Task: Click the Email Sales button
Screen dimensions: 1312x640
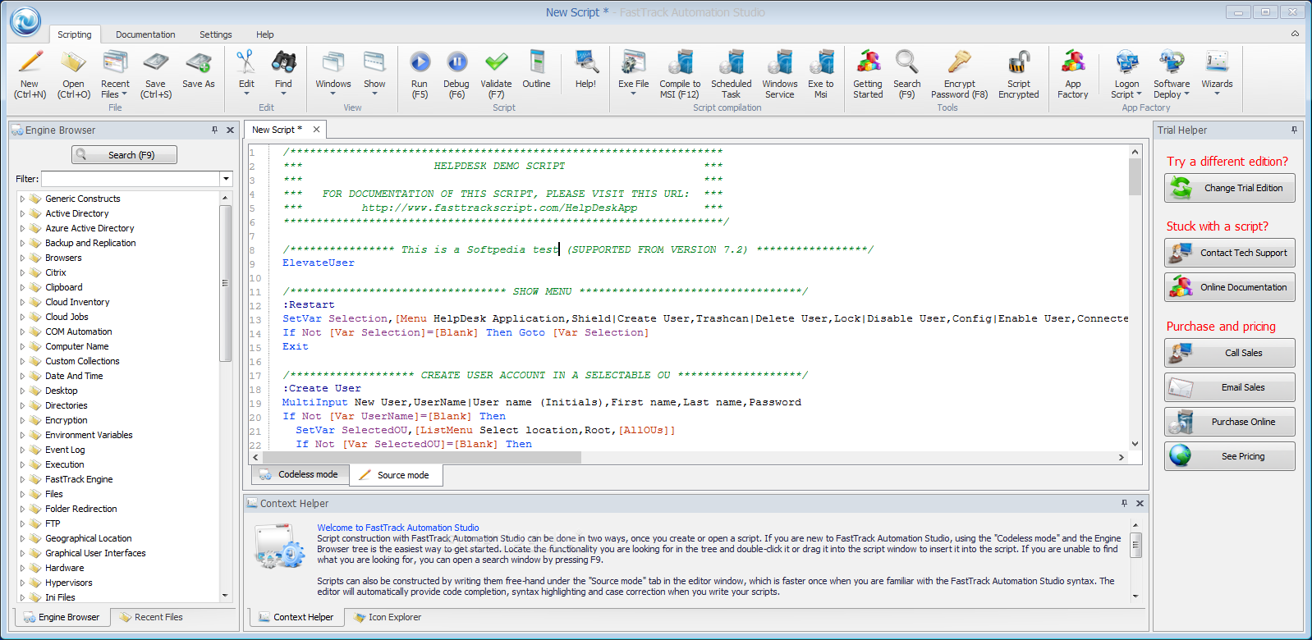Action: point(1229,387)
